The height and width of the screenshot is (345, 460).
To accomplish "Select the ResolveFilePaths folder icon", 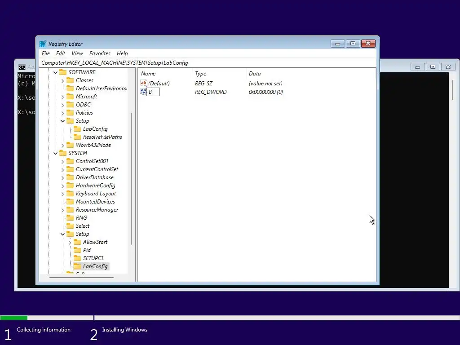I will coord(77,137).
